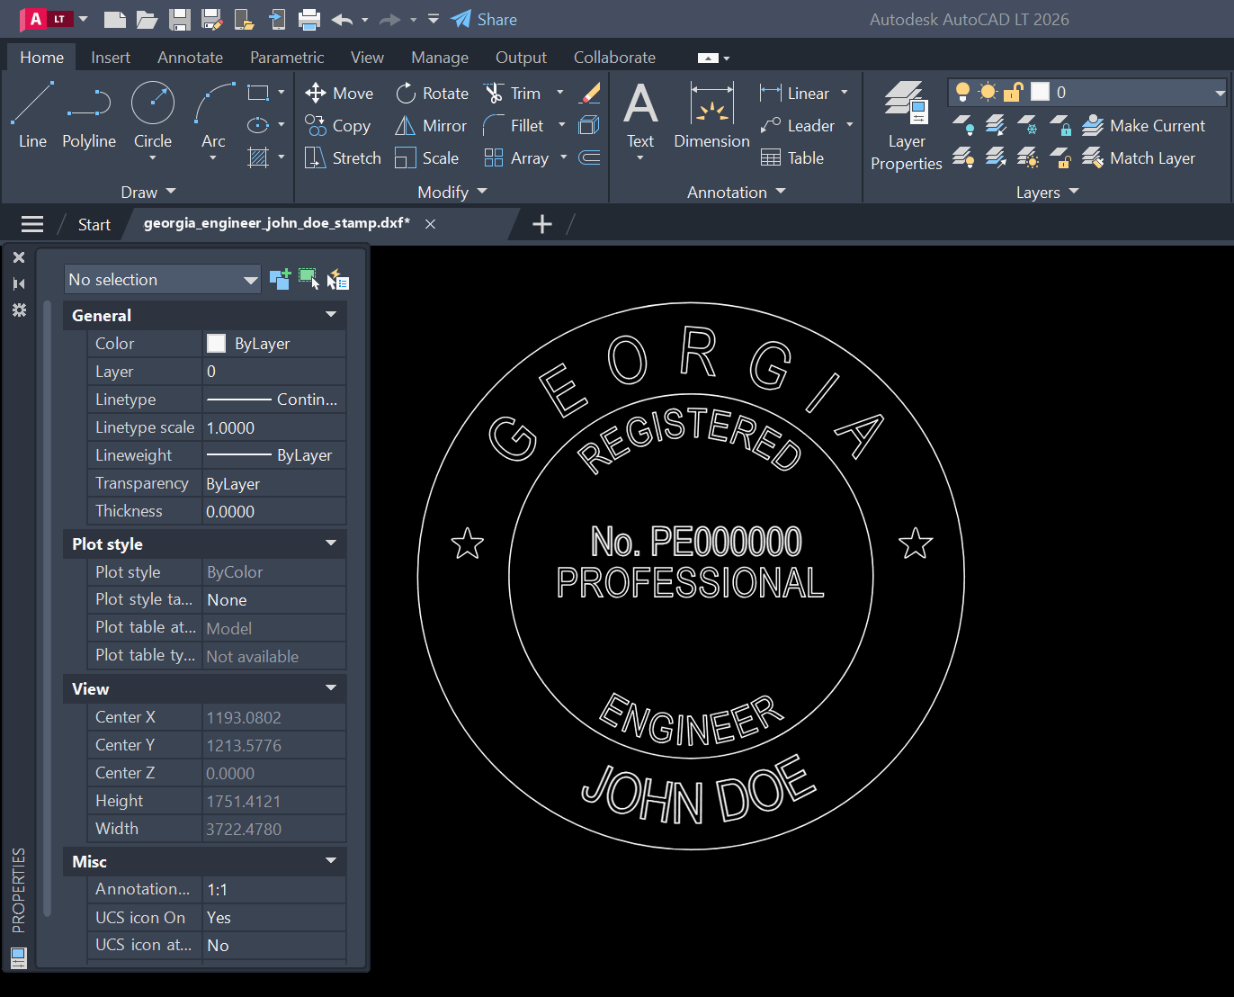Collapse the General section

[331, 315]
